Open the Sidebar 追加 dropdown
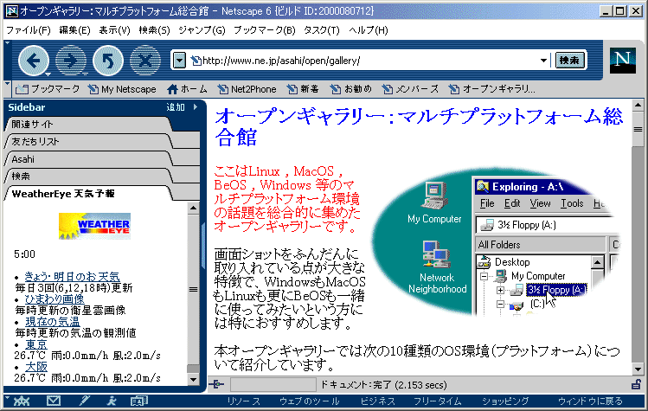Screen dimensions: 648x411 pos(182,107)
